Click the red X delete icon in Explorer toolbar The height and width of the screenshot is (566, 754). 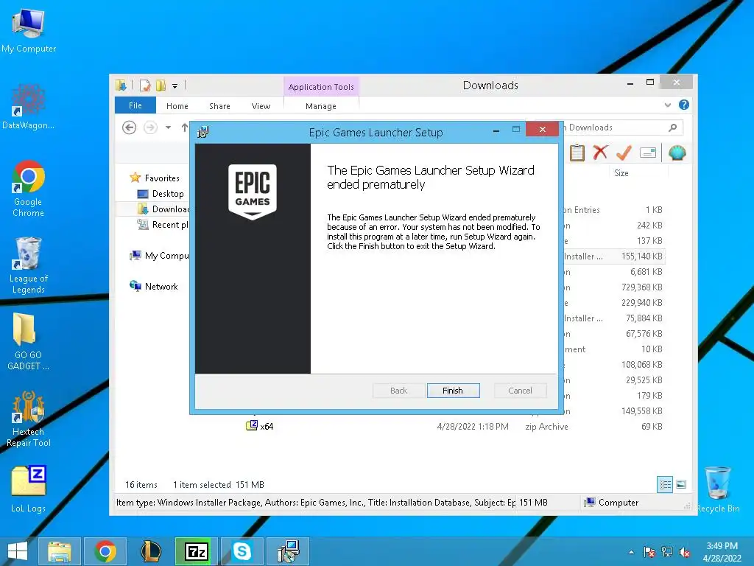pyautogui.click(x=600, y=153)
